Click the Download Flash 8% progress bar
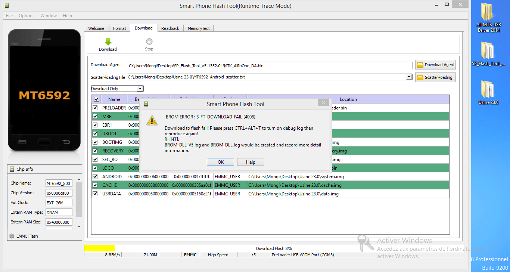510x272 pixels. click(274, 248)
